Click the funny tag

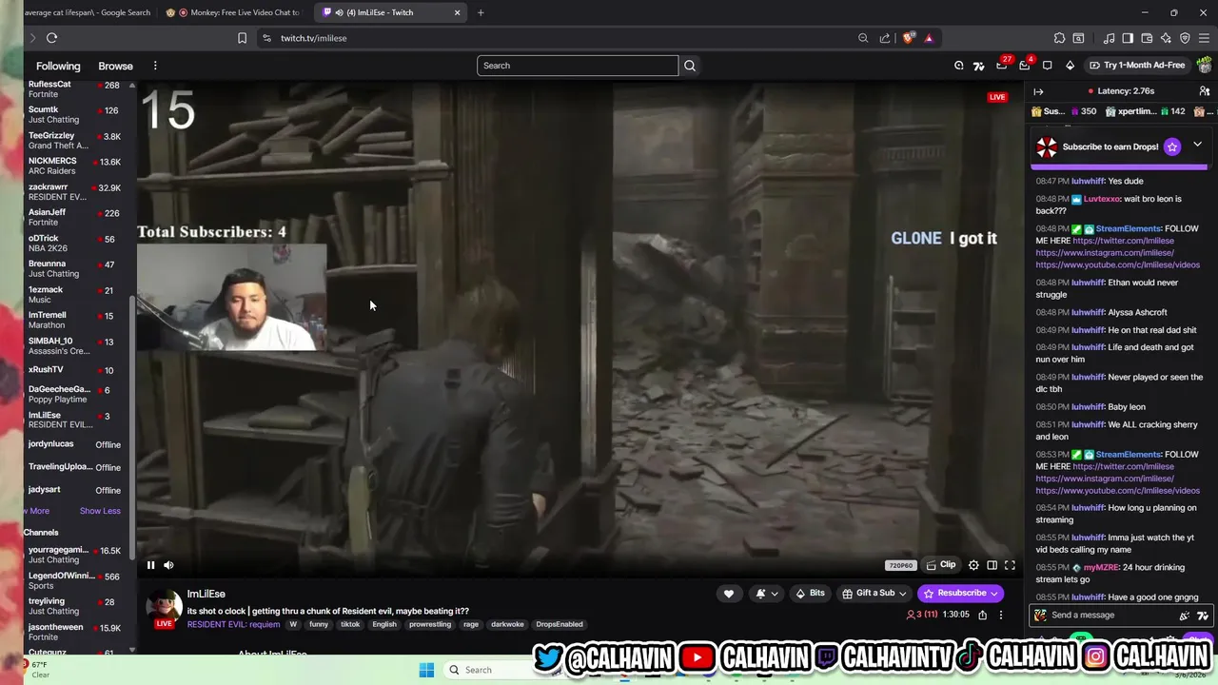319,624
